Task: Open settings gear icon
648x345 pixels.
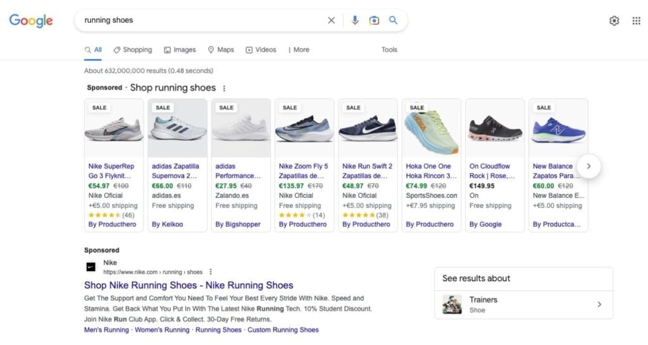Action: (614, 21)
